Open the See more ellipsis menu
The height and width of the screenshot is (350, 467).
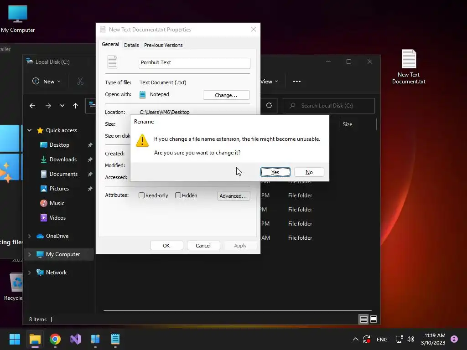click(x=296, y=81)
